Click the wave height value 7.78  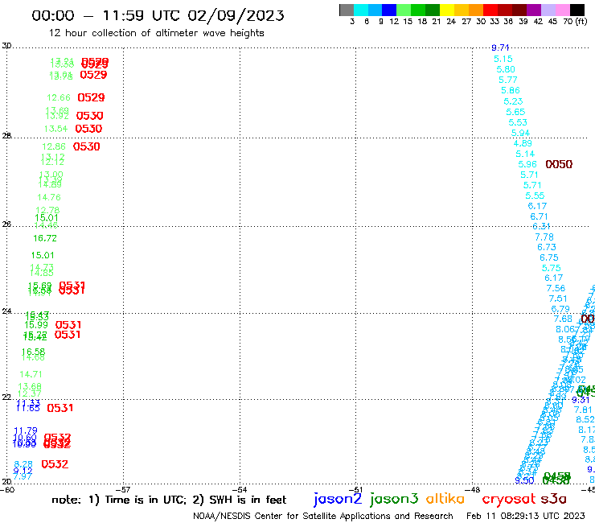[x=544, y=237]
